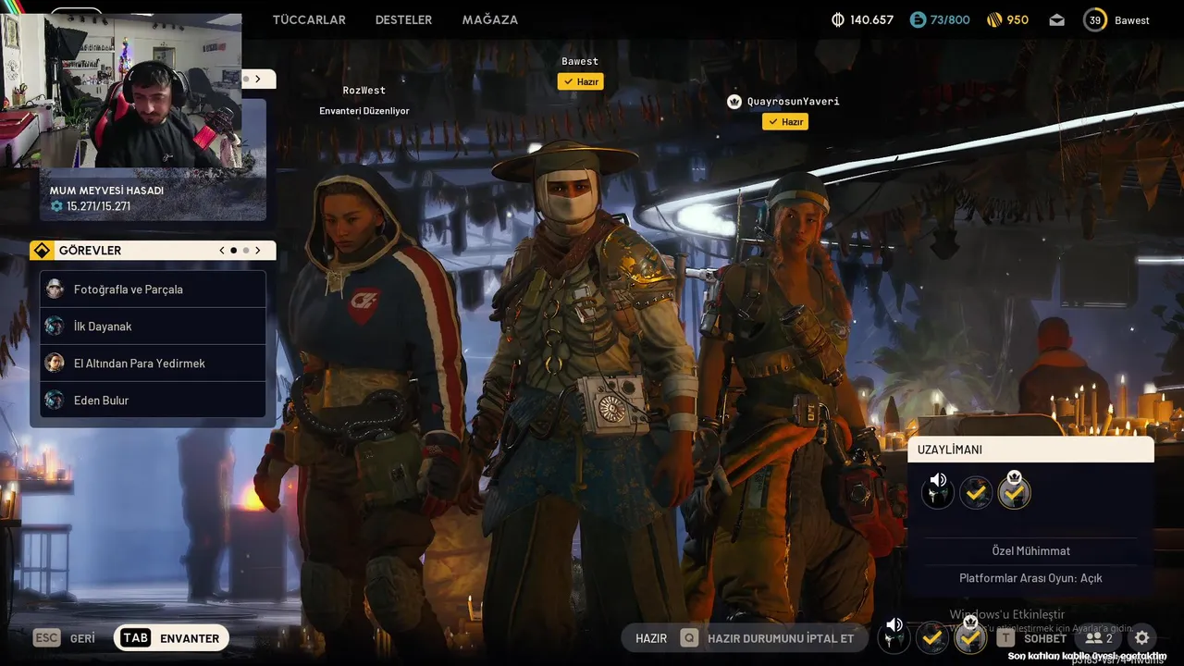Screen dimensions: 1184x666
Task: Click the GÖREVLER yellow diamond icon
Action: (43, 250)
